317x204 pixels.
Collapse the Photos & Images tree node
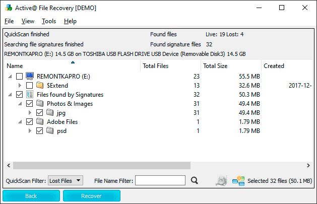tap(20, 103)
